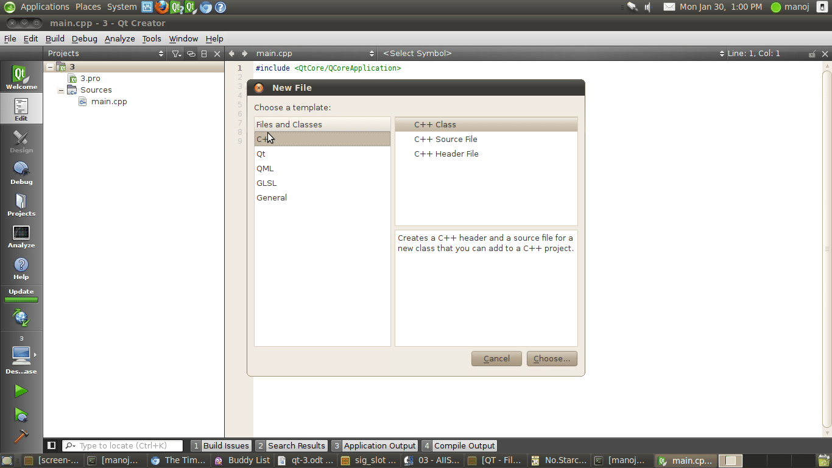The width and height of the screenshot is (832, 468).
Task: Select the GLSL template category
Action: pos(322,183)
